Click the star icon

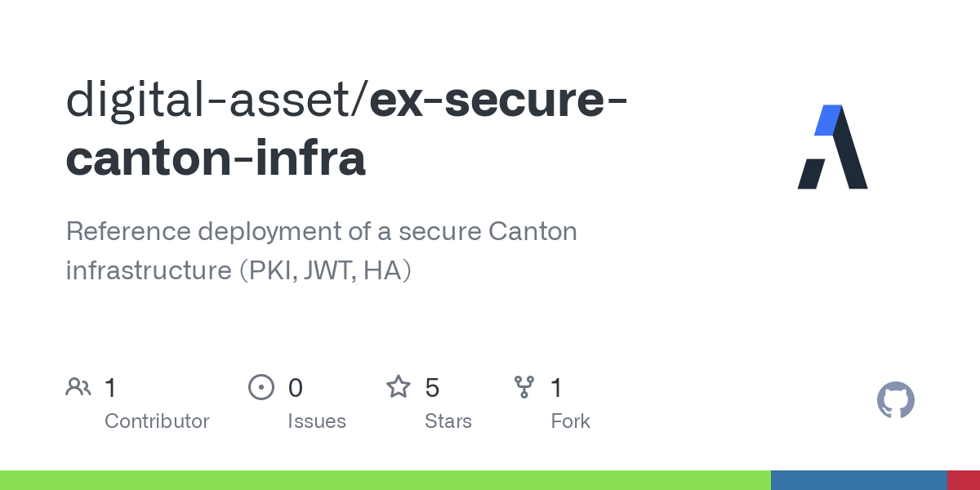tap(398, 387)
